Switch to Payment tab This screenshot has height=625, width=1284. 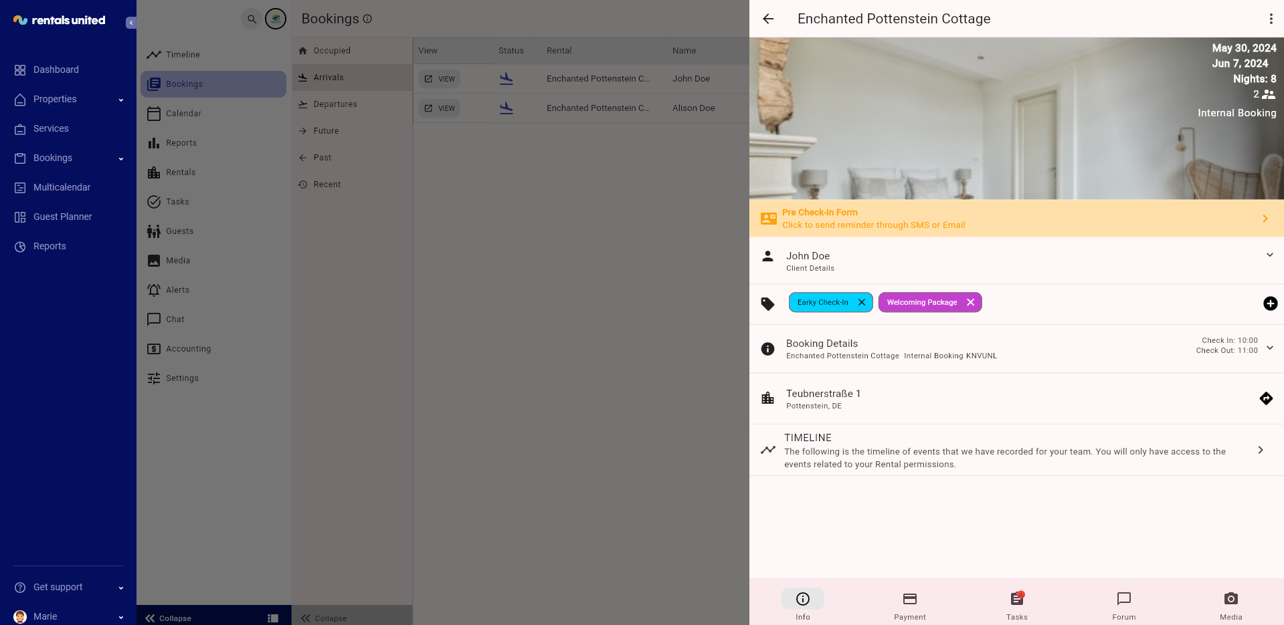pos(910,605)
